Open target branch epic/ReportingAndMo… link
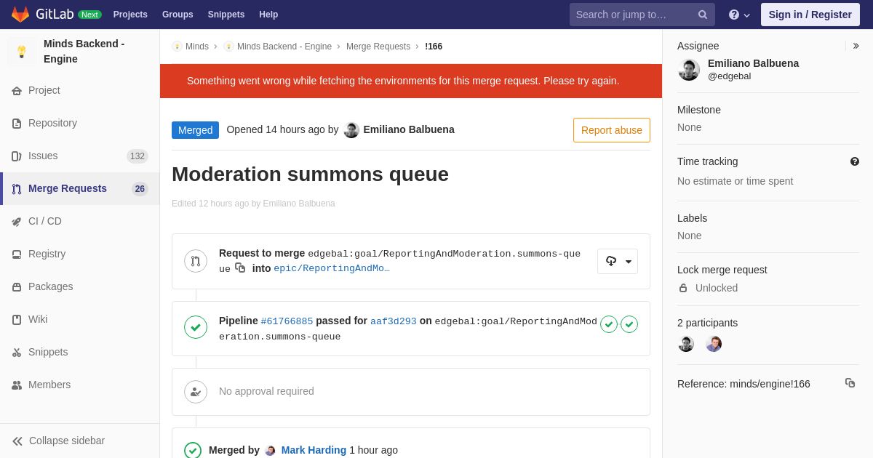The height and width of the screenshot is (458, 873). [x=332, y=268]
